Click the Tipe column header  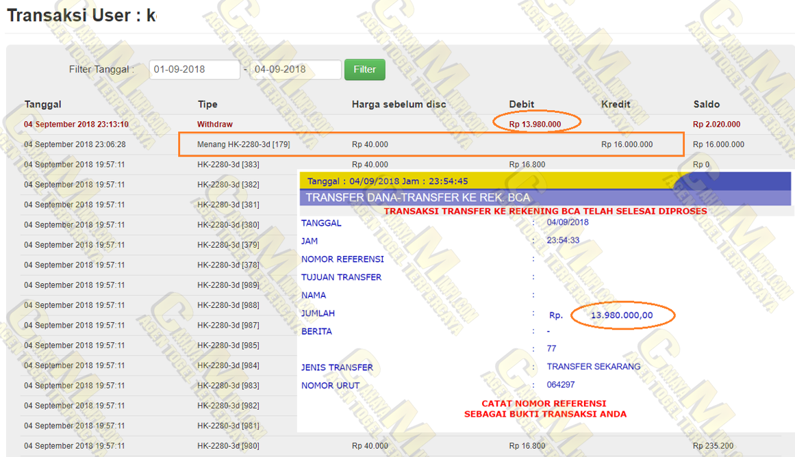(x=207, y=104)
